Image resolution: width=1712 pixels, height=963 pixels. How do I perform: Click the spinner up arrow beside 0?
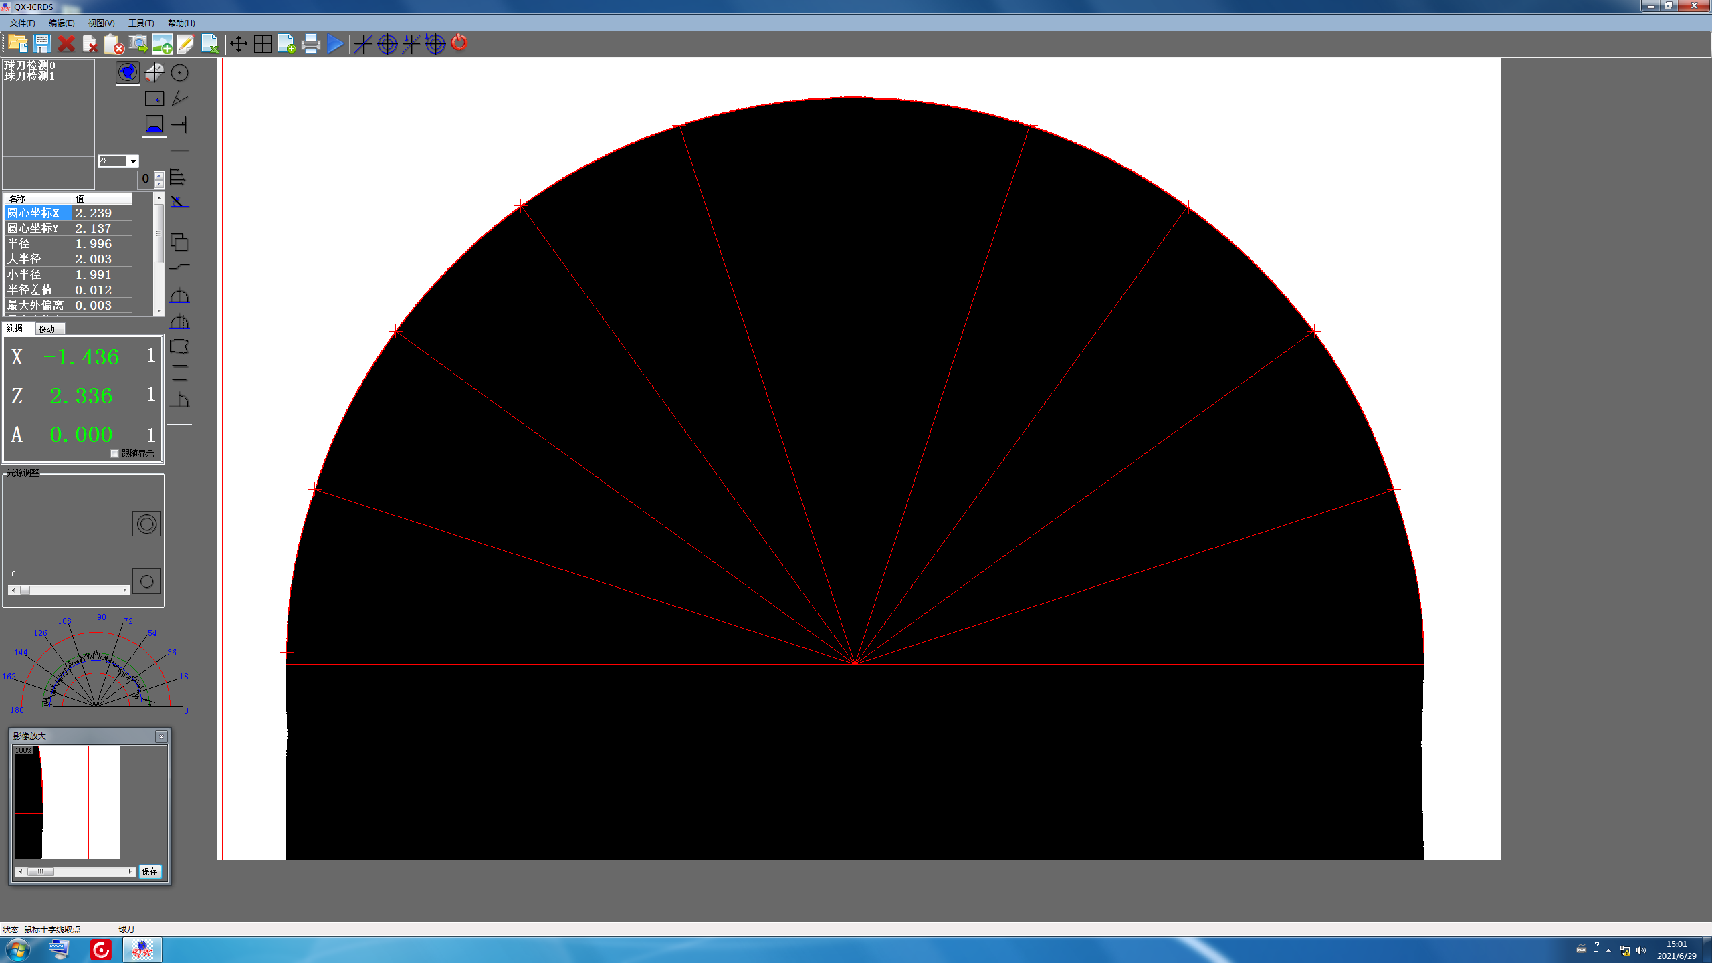[x=159, y=175]
